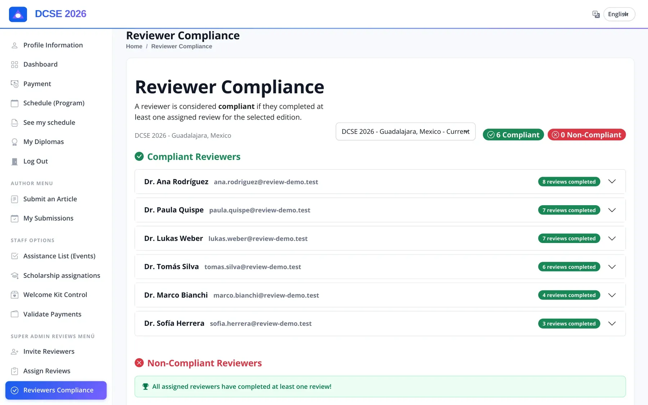Click the Validate Payments wallet icon
648x405 pixels.
[14, 314]
